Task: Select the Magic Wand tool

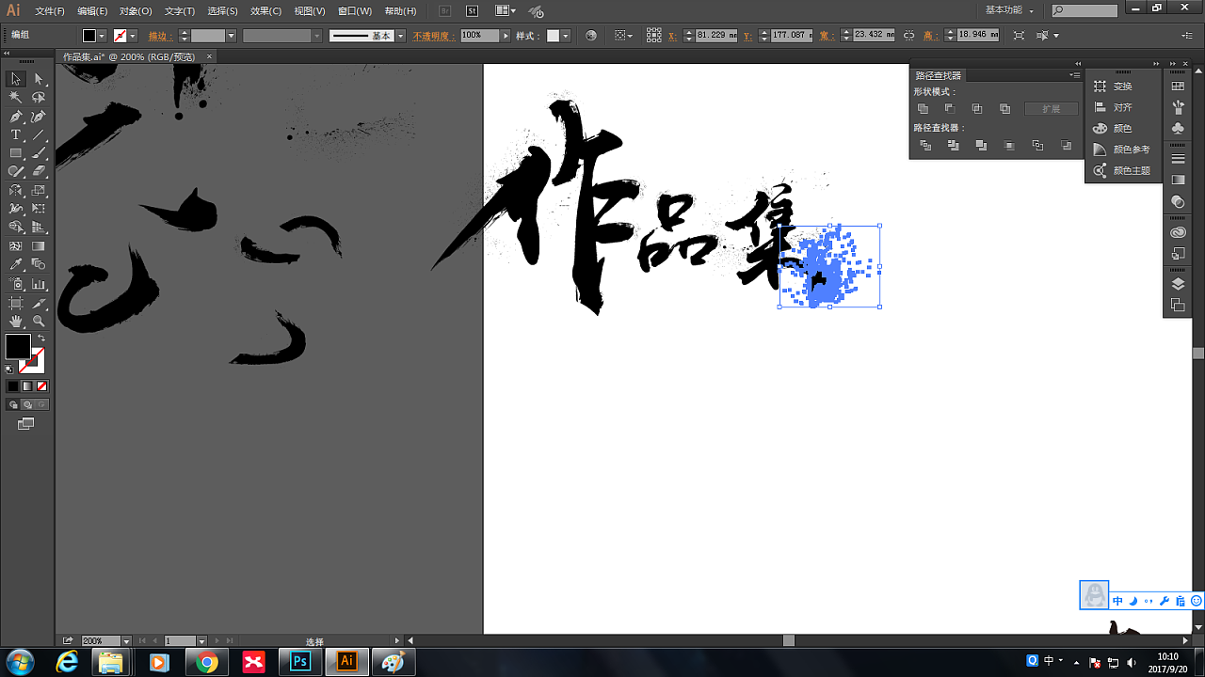Action: click(16, 98)
